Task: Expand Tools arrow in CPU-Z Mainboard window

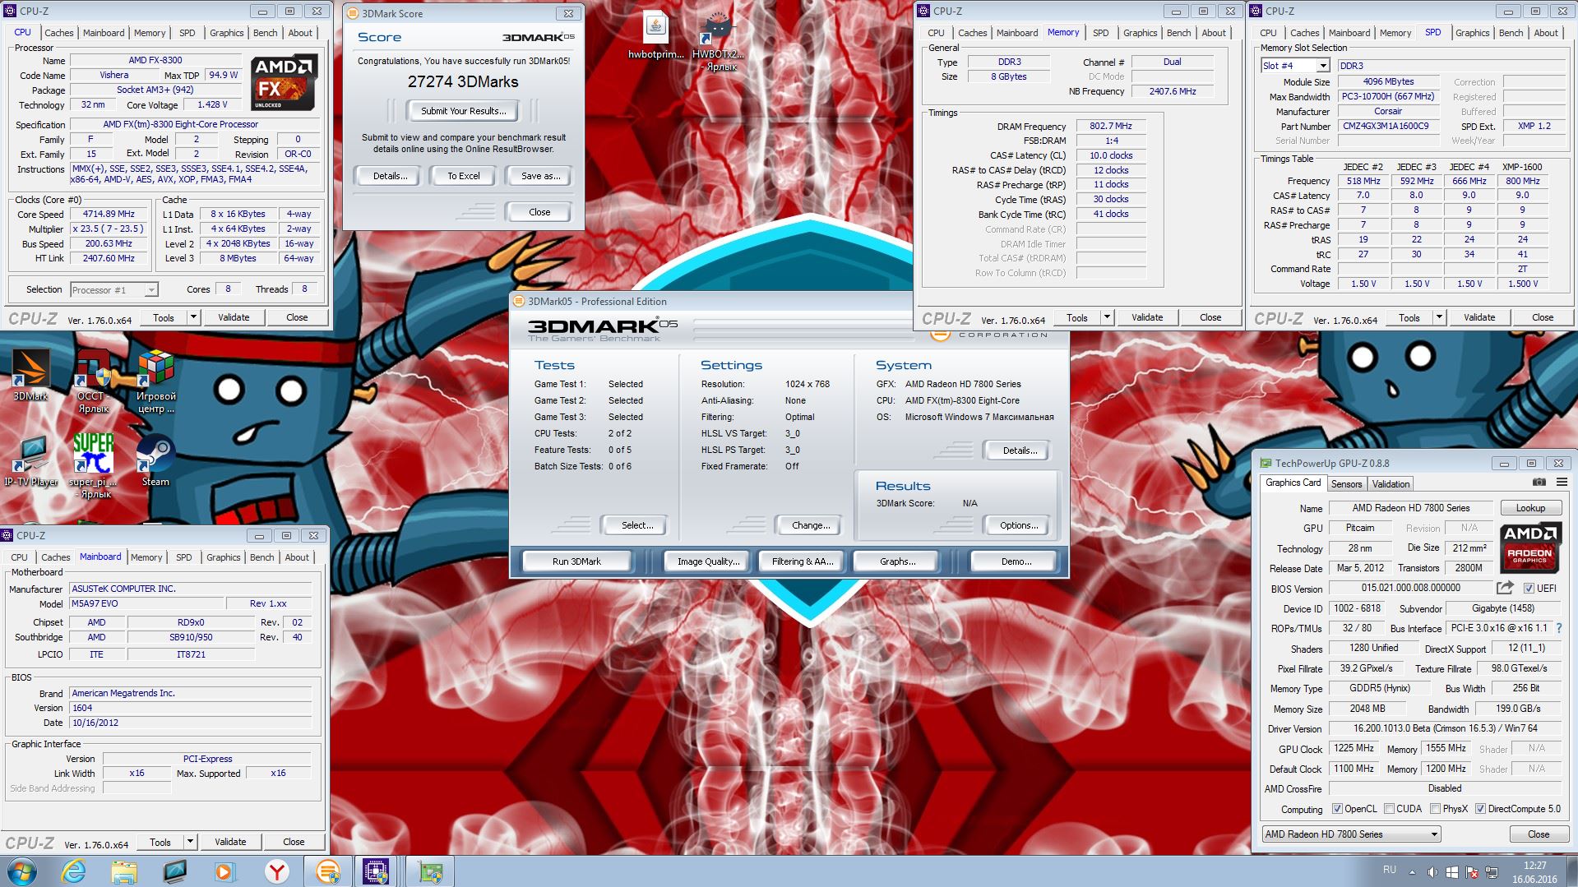Action: (190, 842)
